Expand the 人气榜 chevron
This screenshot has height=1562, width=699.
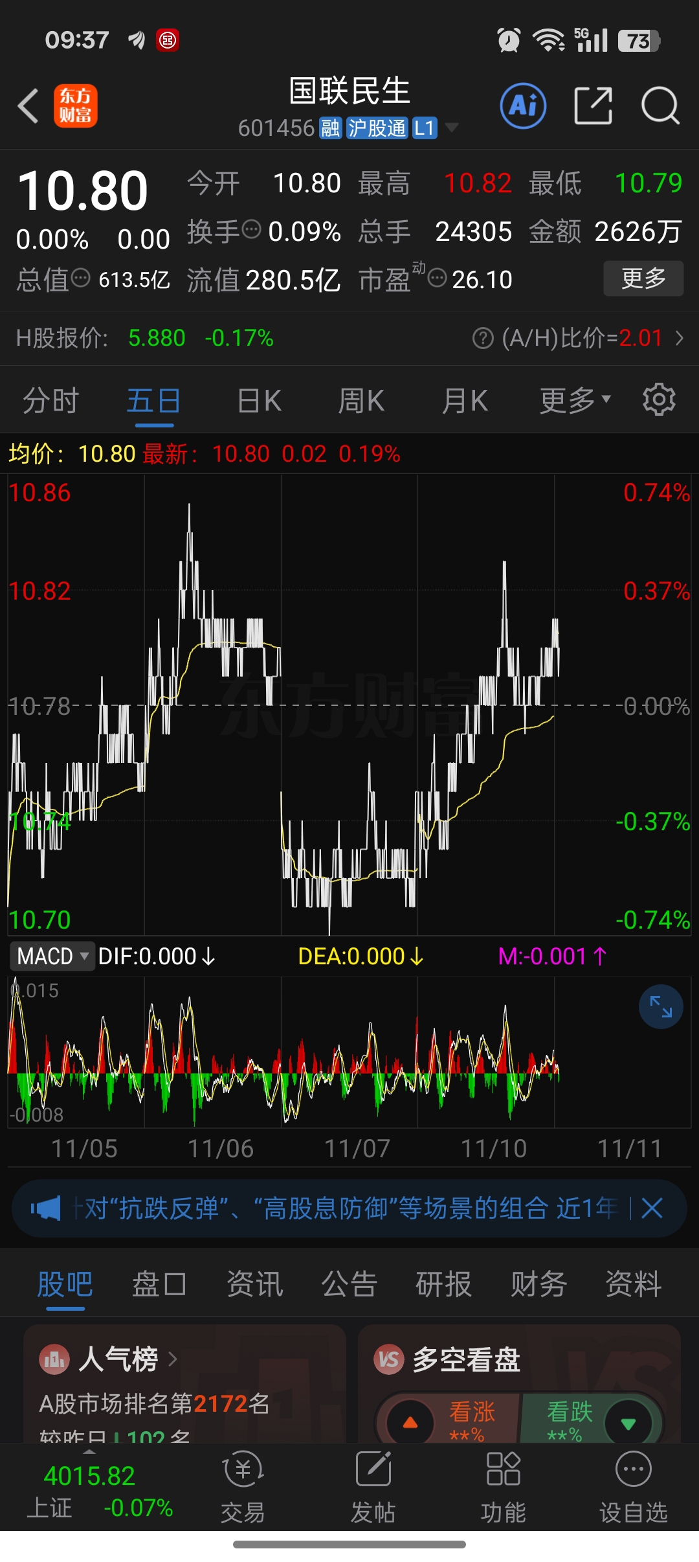[172, 1359]
